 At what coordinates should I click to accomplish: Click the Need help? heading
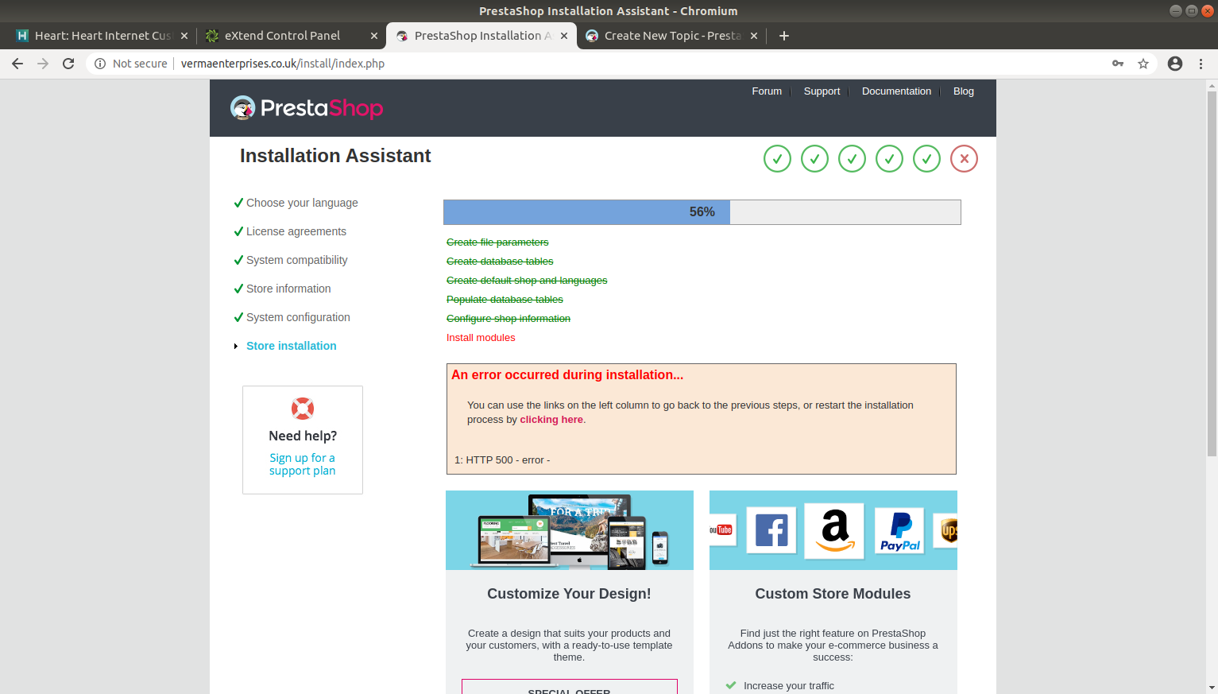pos(303,436)
